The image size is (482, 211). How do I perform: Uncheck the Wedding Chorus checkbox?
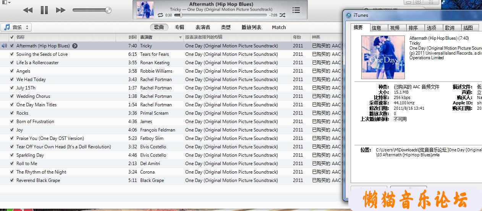12,96
